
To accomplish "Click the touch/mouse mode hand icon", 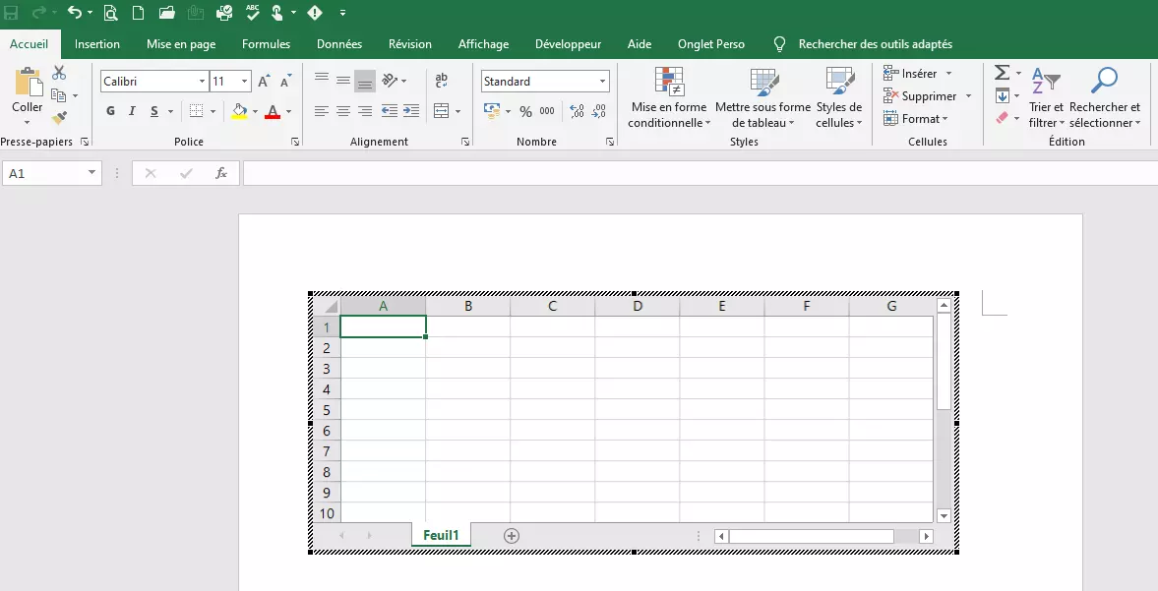I will (277, 13).
